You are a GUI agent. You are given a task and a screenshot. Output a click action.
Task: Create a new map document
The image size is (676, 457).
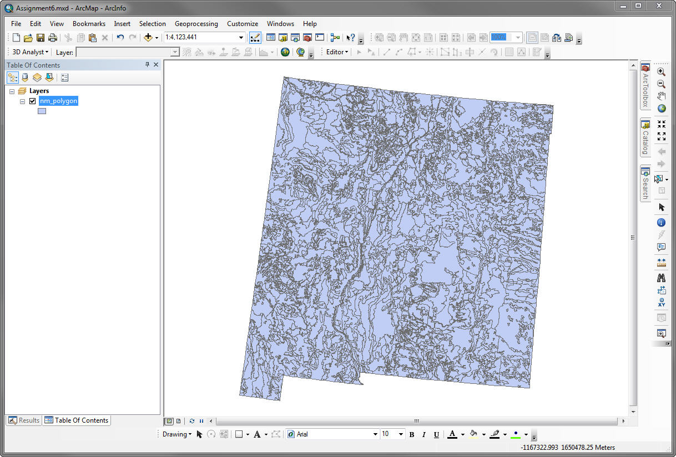(x=16, y=38)
